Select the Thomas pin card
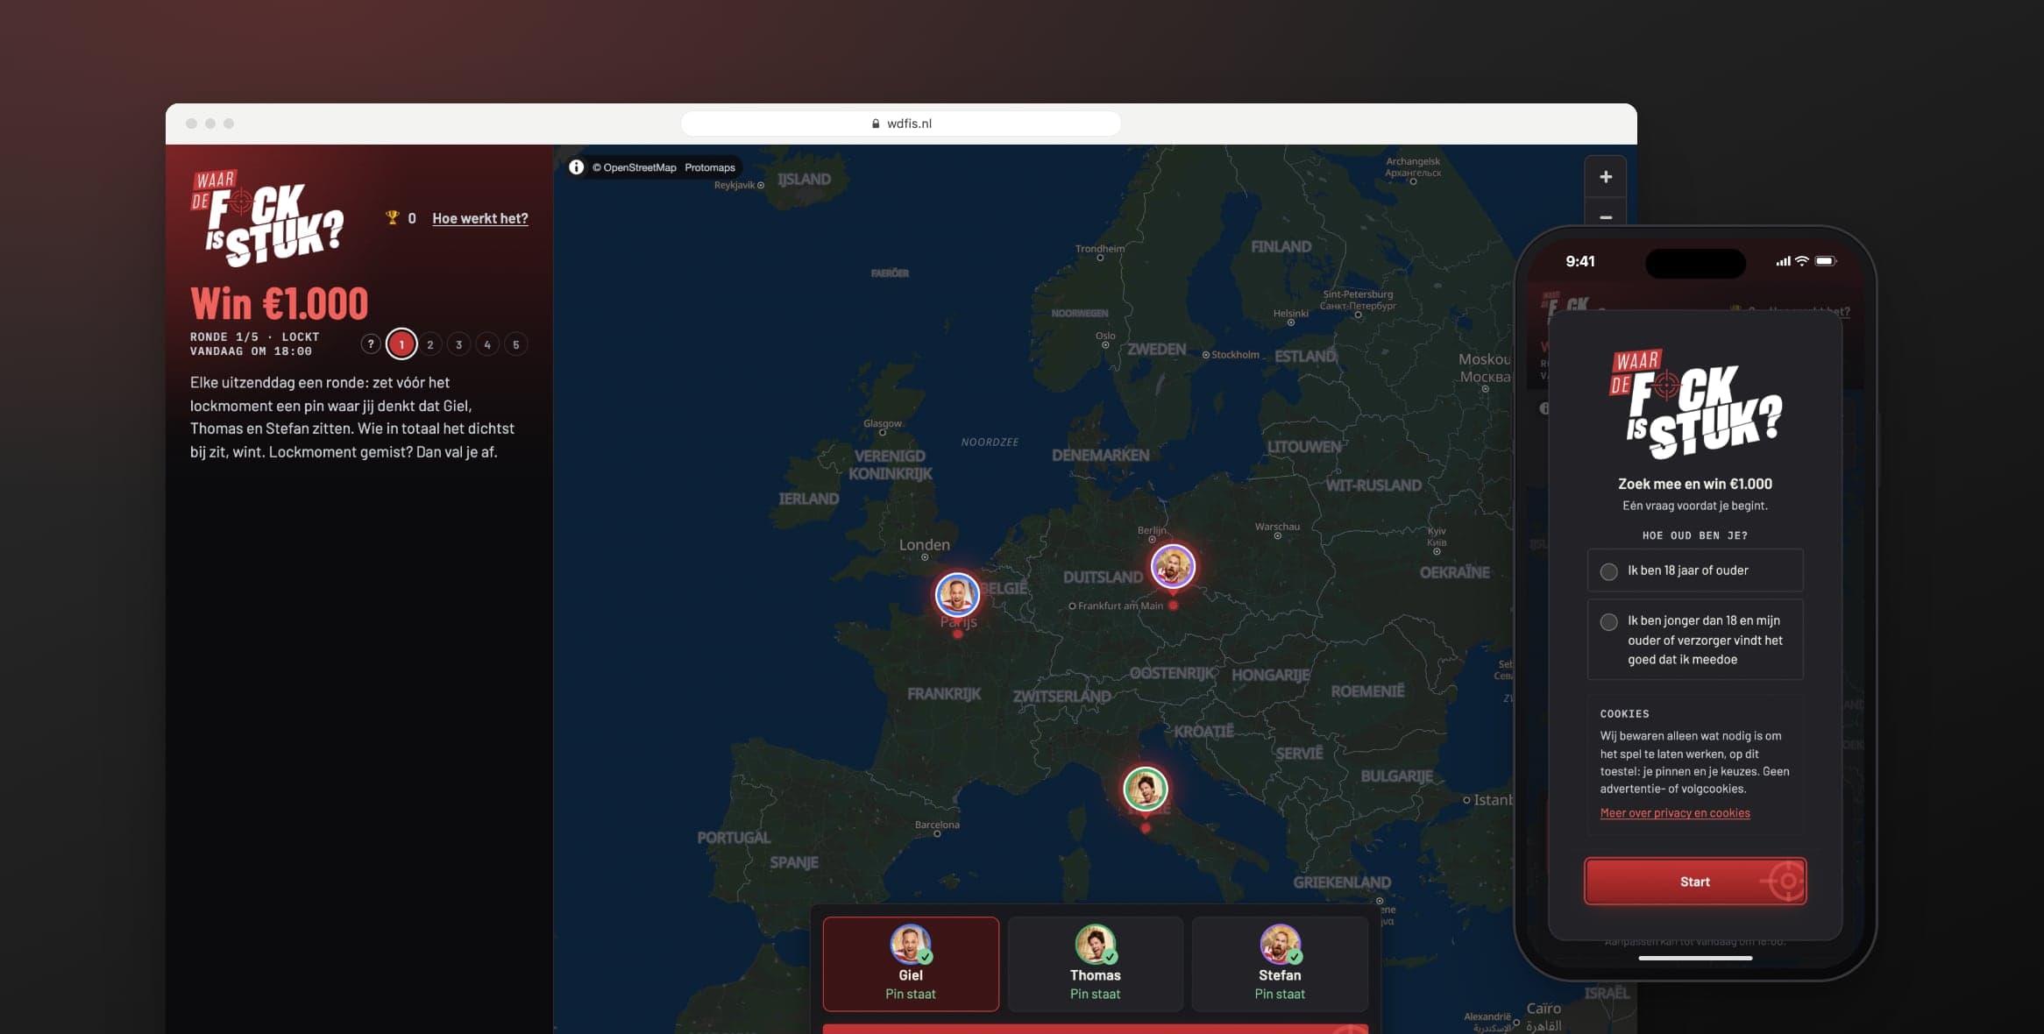Screen dimensions: 2044x1034 pos(1096,964)
